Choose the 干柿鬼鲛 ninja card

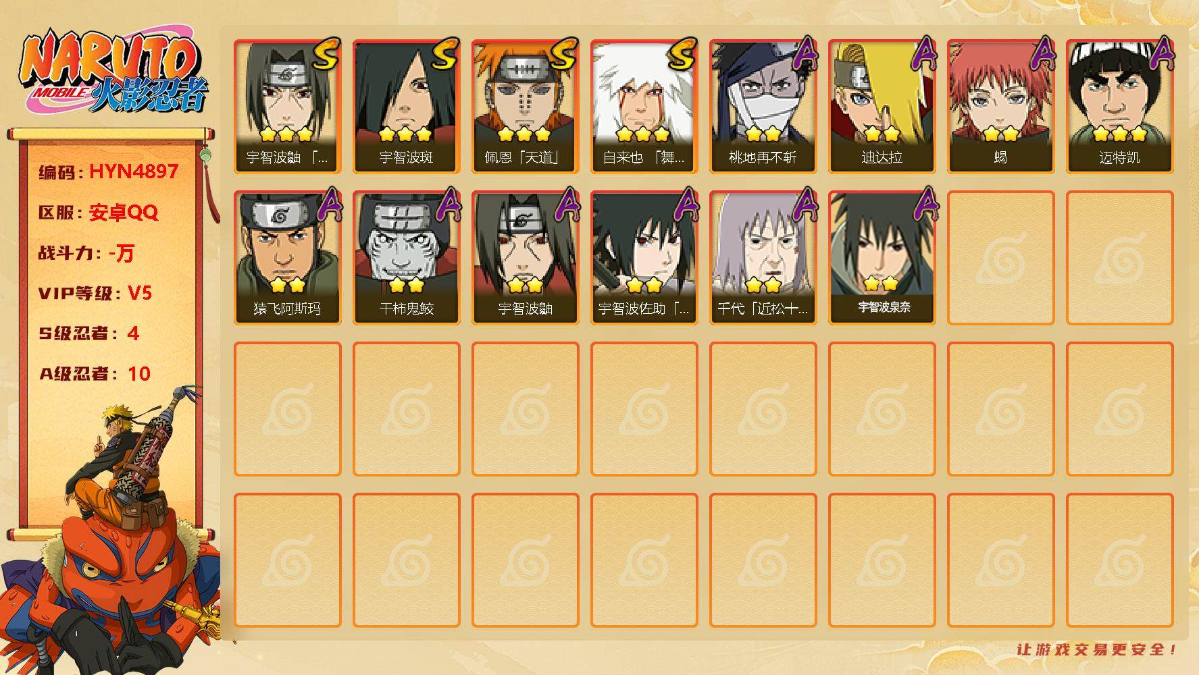(406, 258)
